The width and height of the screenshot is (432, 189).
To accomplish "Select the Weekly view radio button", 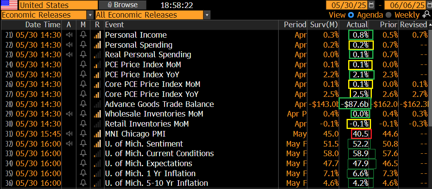I will tap(388, 15).
